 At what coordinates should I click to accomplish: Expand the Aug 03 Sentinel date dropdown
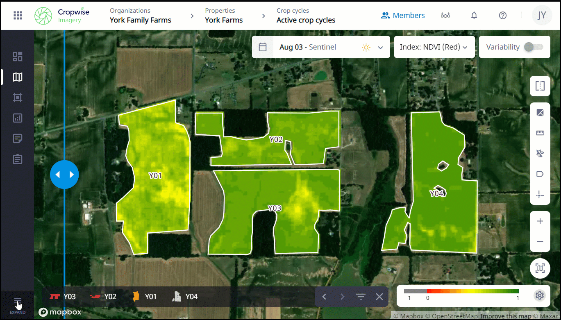point(380,48)
